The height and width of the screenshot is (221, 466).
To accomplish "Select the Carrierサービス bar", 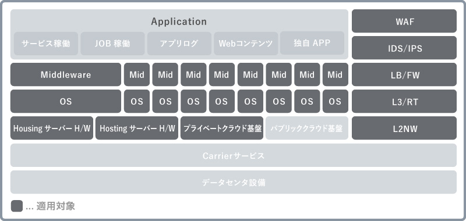I will coord(234,155).
